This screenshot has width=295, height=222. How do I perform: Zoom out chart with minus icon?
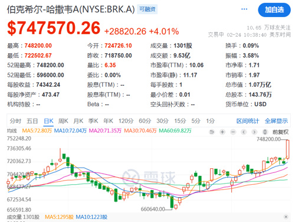[233, 132]
